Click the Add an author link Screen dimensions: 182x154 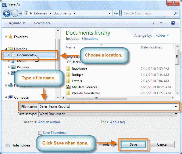49,122
